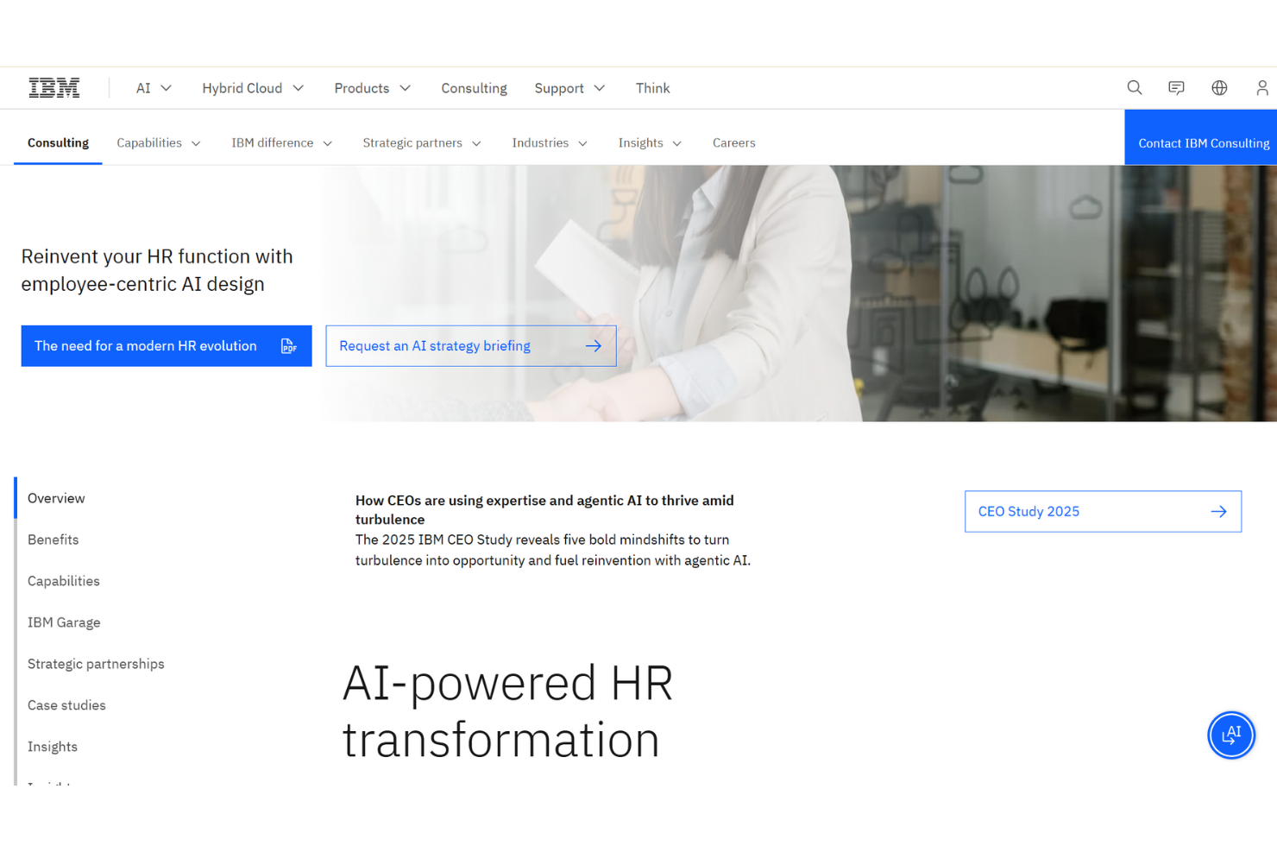Click the arrow on CEO Study 2025

click(x=1218, y=511)
